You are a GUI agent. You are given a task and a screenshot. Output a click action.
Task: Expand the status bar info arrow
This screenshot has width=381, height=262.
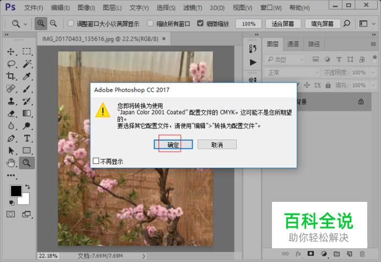coord(144,256)
